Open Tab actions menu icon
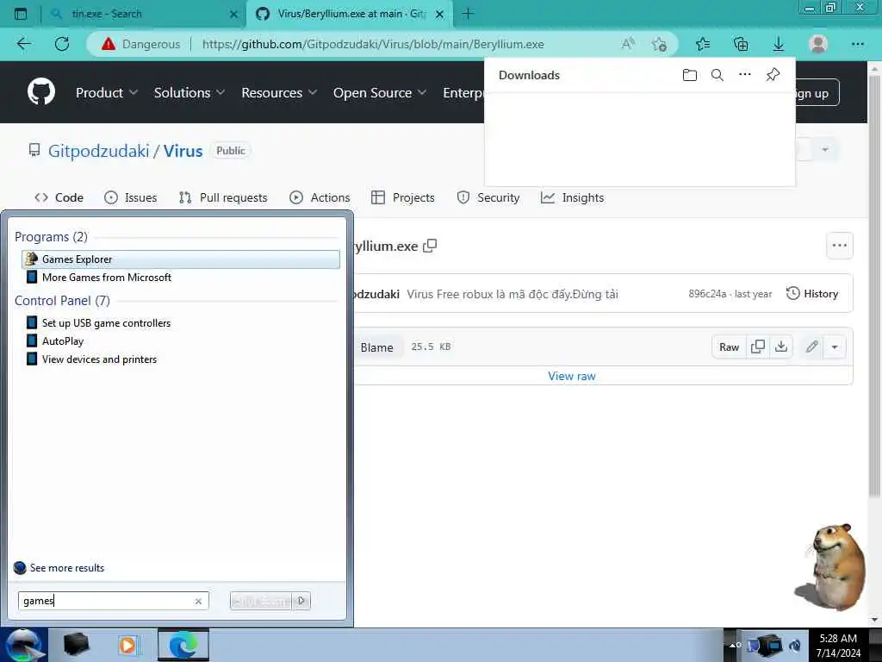This screenshot has width=882, height=662. 21,14
